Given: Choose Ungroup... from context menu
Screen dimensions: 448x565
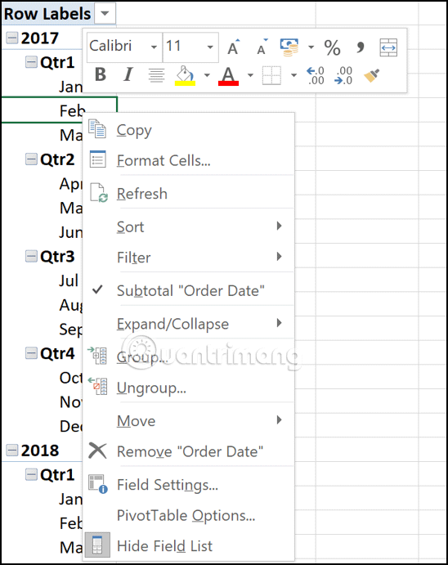Looking at the screenshot, I should pos(189,388).
